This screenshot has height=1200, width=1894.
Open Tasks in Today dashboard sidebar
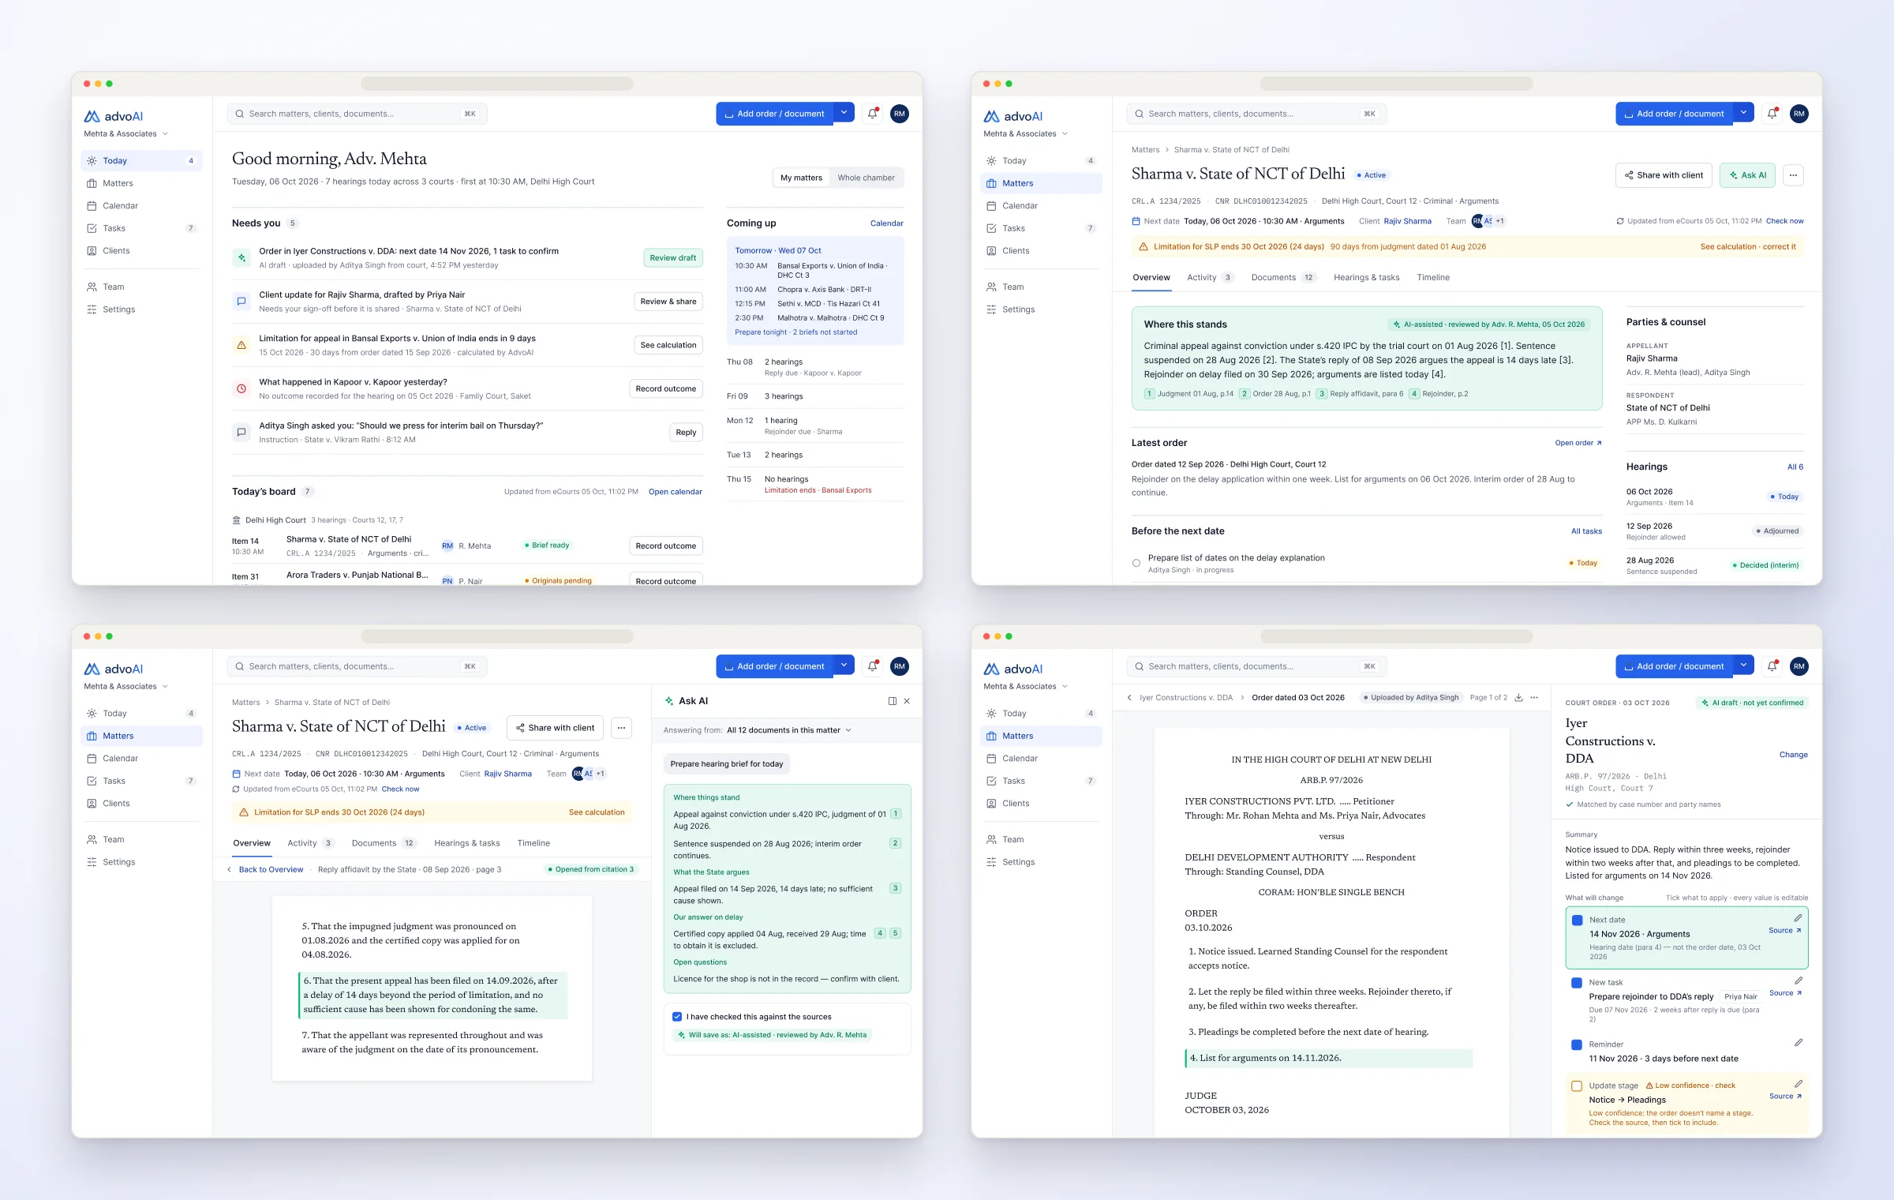click(x=141, y=228)
